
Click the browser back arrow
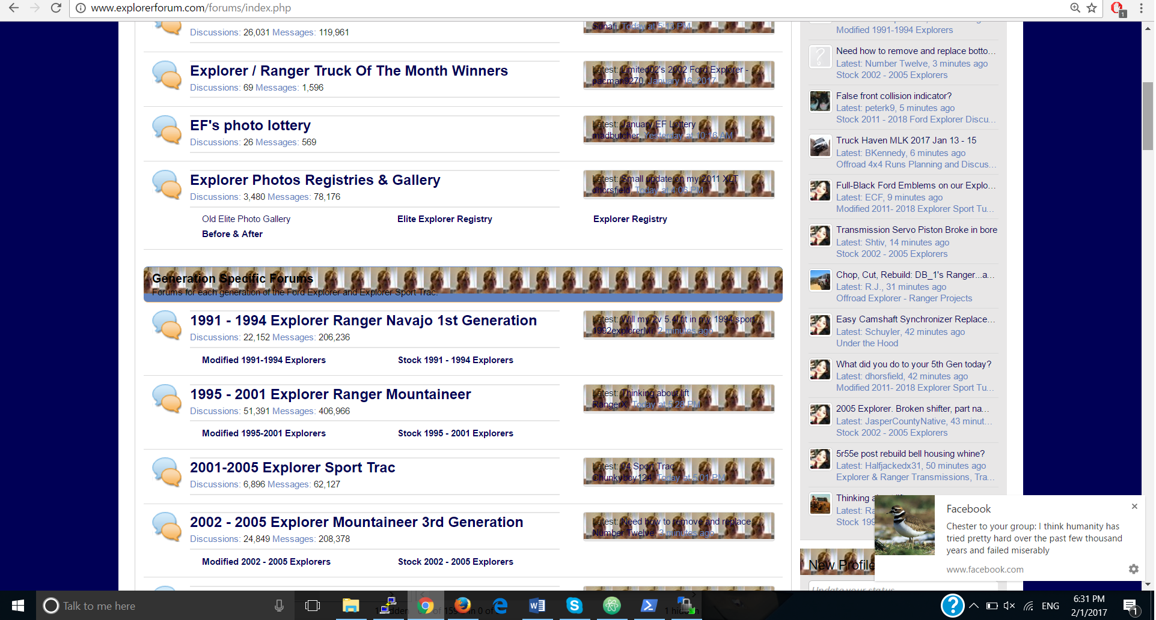coord(13,8)
